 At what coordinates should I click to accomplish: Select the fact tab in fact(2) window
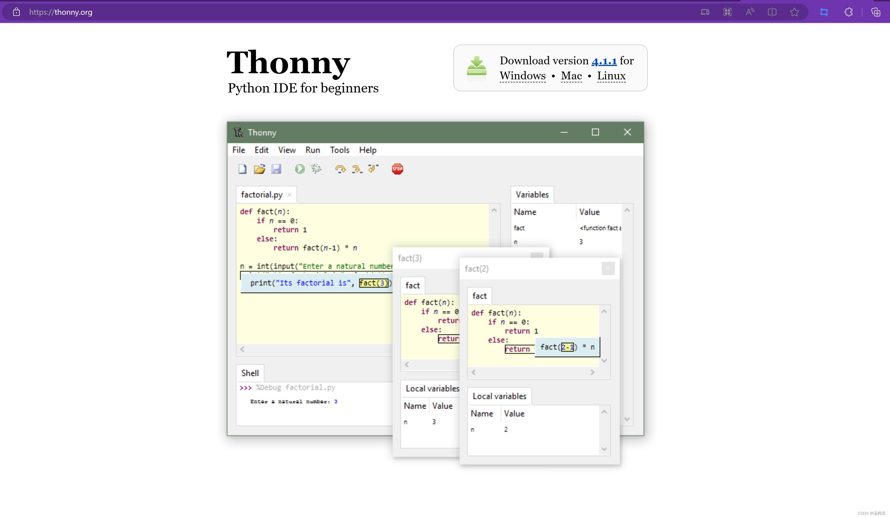pyautogui.click(x=479, y=296)
